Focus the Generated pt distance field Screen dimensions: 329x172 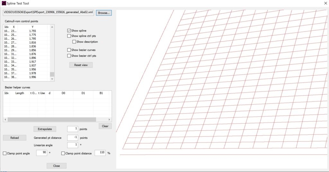[x=72, y=138]
